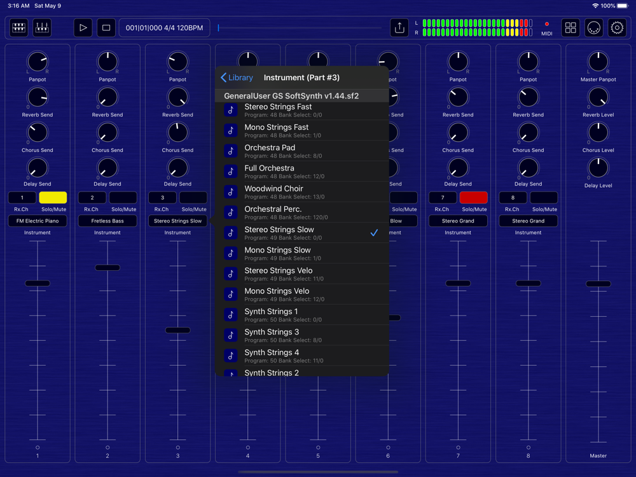Click the Wi-Fi status icon
This screenshot has width=636, height=477.
(x=595, y=6)
